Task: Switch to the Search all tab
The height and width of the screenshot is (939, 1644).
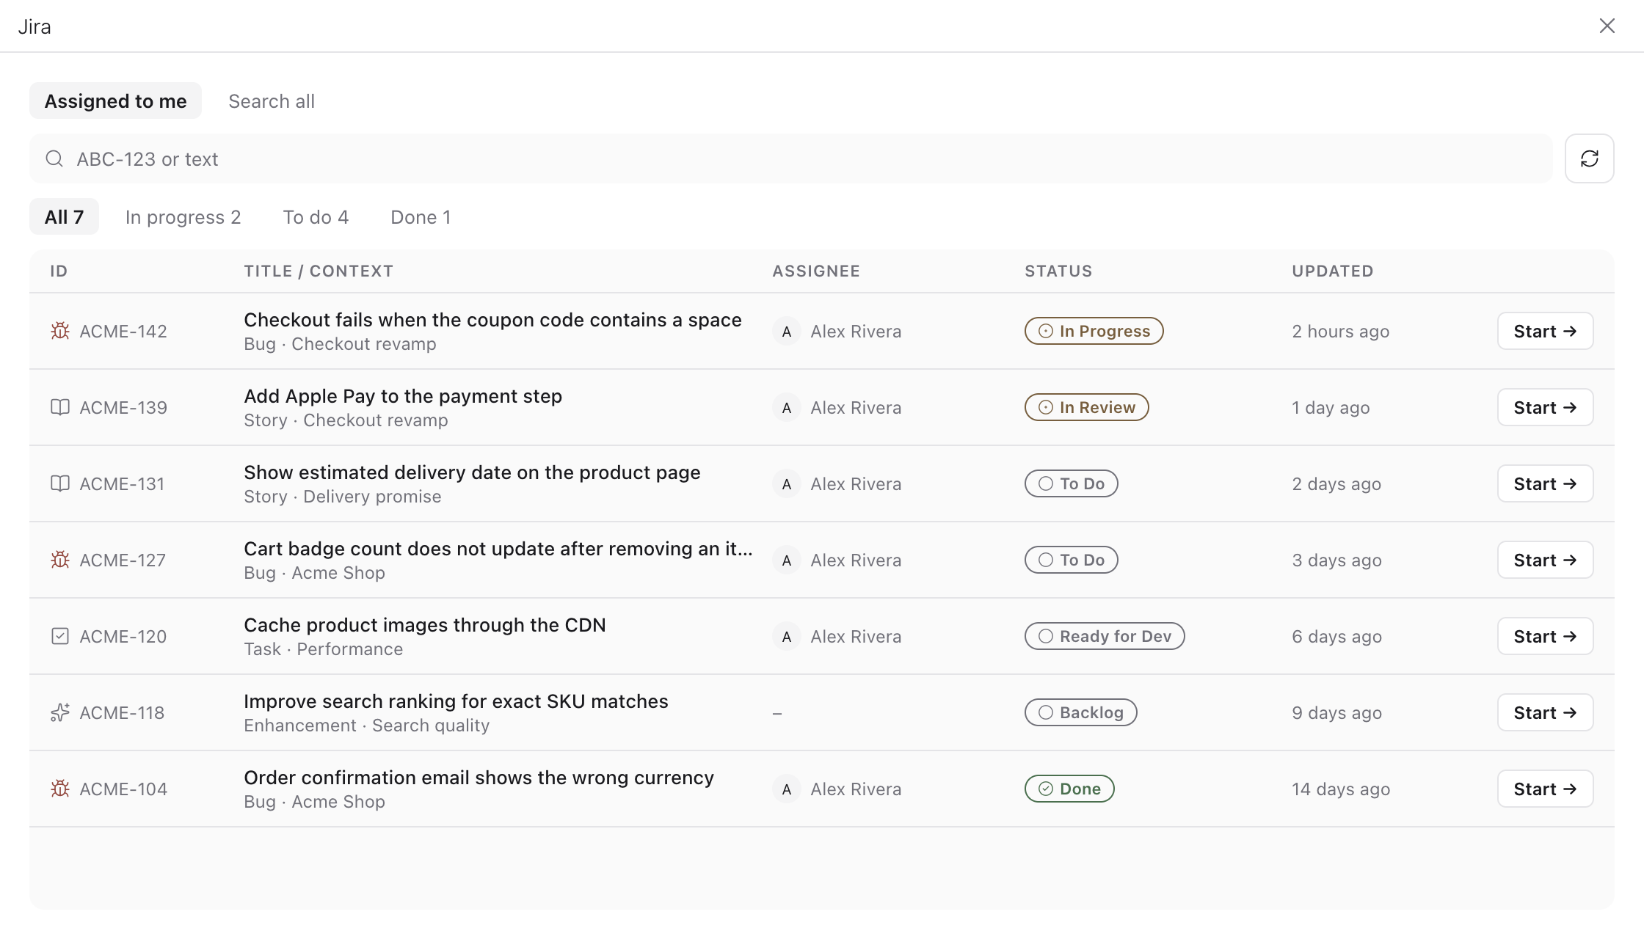Action: coord(272,101)
